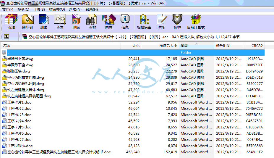This screenshot has width=274, height=158.
Task: Click the 添加 (Add) toolbar icon
Action: [x=11, y=19]
